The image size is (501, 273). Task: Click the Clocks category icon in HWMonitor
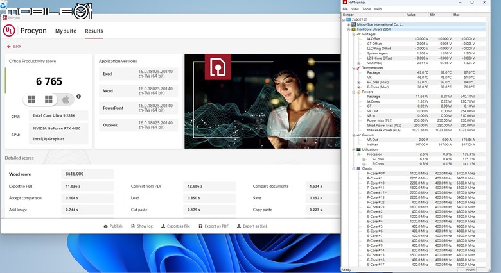coord(358,169)
